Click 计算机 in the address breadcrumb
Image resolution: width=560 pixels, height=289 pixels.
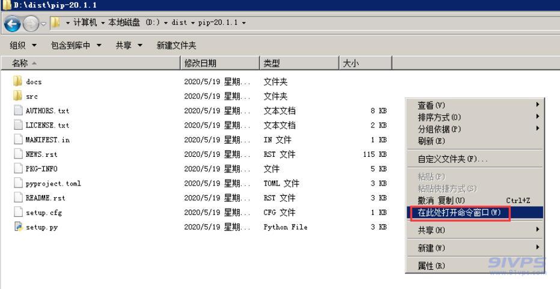[x=85, y=22]
